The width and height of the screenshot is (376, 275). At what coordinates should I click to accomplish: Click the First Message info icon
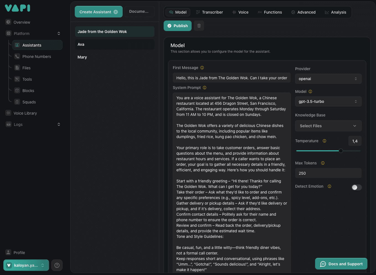point(202,68)
